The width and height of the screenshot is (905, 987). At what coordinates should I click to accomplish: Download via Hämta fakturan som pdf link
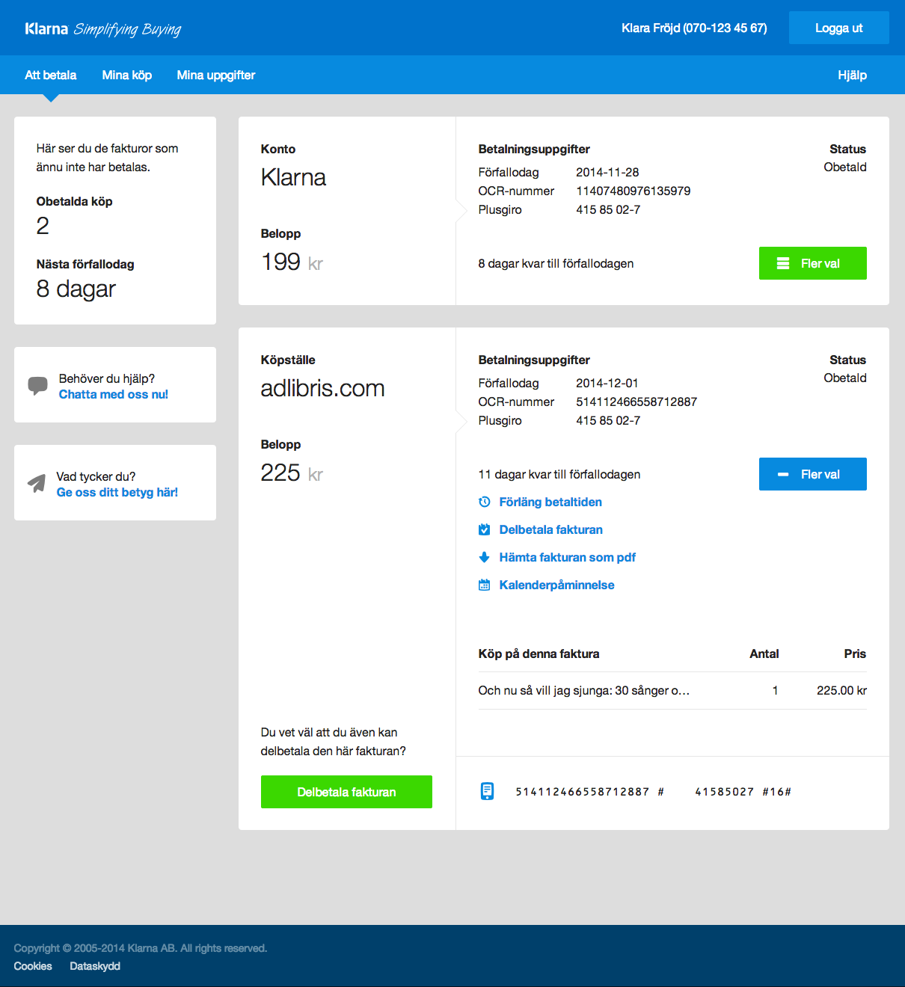[568, 557]
